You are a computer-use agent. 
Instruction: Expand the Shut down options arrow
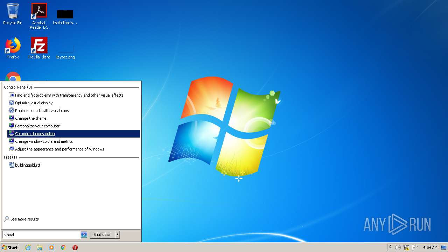pos(118,234)
